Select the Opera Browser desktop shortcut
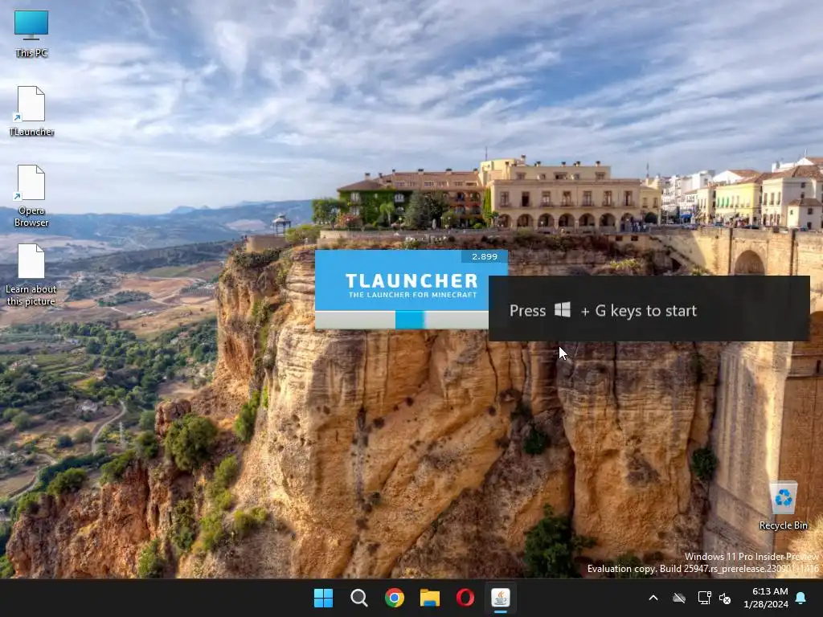The image size is (823, 617). (x=31, y=196)
